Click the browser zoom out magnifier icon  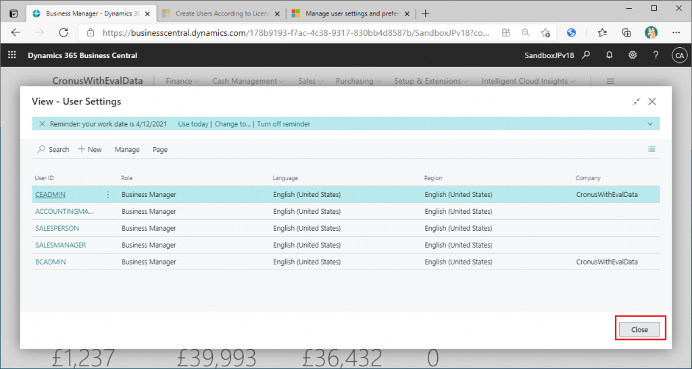pyautogui.click(x=525, y=32)
